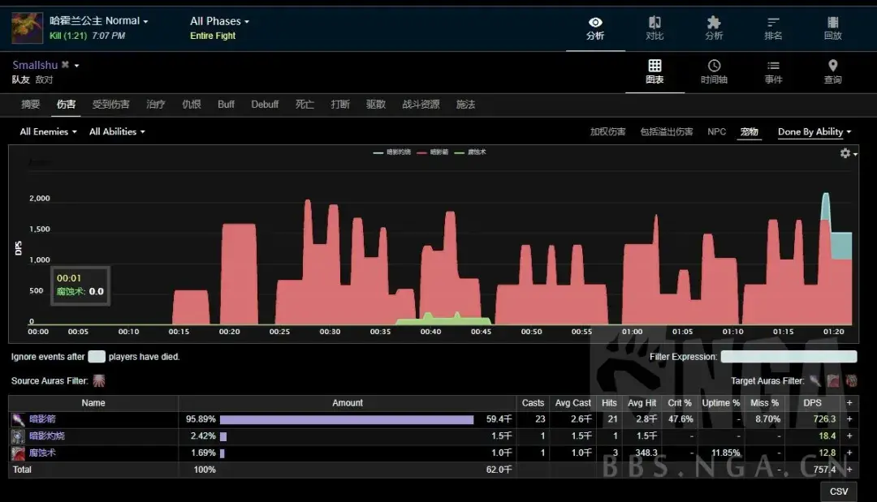Toggle the 宠物 pets filter

pos(749,132)
